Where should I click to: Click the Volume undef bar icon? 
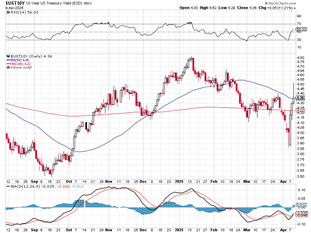pyautogui.click(x=8, y=67)
